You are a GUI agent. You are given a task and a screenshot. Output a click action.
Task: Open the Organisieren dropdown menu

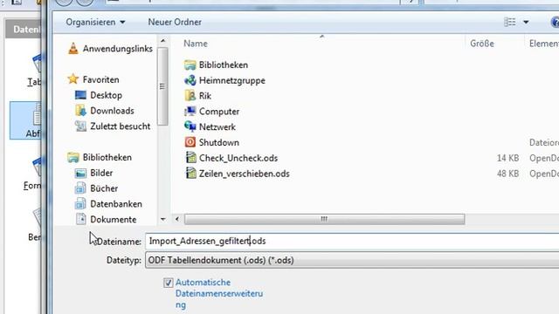click(95, 22)
